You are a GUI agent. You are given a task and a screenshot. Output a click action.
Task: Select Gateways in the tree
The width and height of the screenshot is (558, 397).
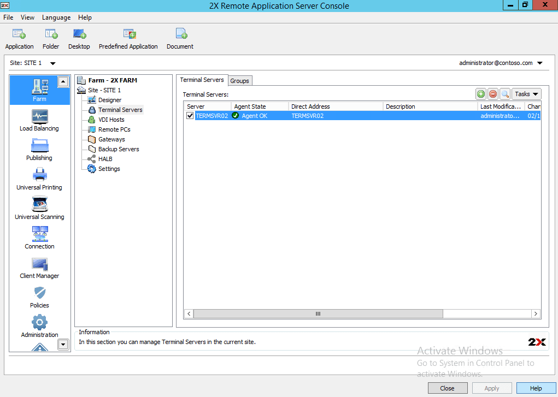coord(111,139)
